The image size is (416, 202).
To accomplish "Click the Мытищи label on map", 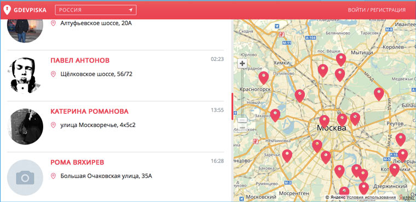I will pos(362,53).
